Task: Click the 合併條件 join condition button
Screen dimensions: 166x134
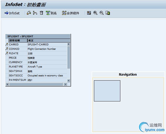Action: 70,13
